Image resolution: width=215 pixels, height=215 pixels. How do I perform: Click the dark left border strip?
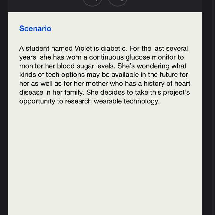[x=4, y=107]
